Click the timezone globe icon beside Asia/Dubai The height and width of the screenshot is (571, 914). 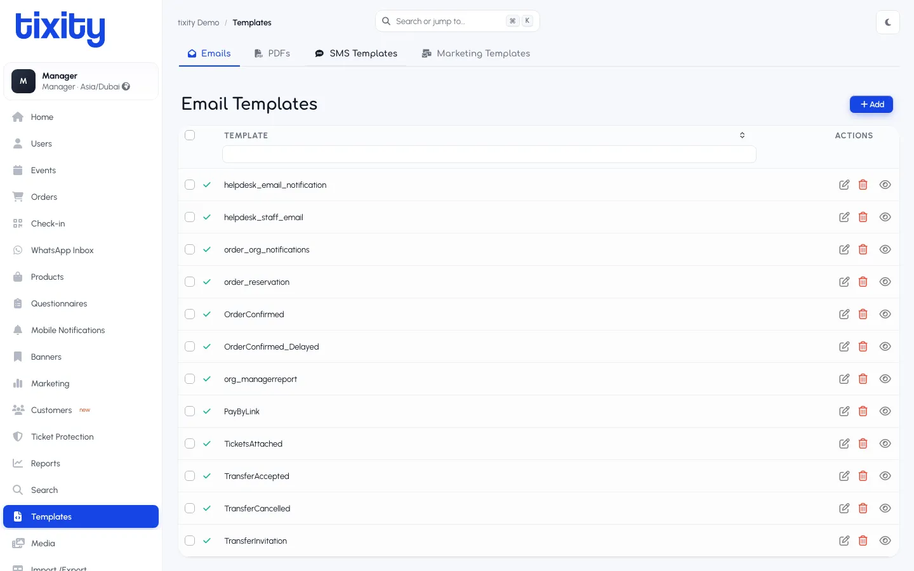pyautogui.click(x=126, y=86)
